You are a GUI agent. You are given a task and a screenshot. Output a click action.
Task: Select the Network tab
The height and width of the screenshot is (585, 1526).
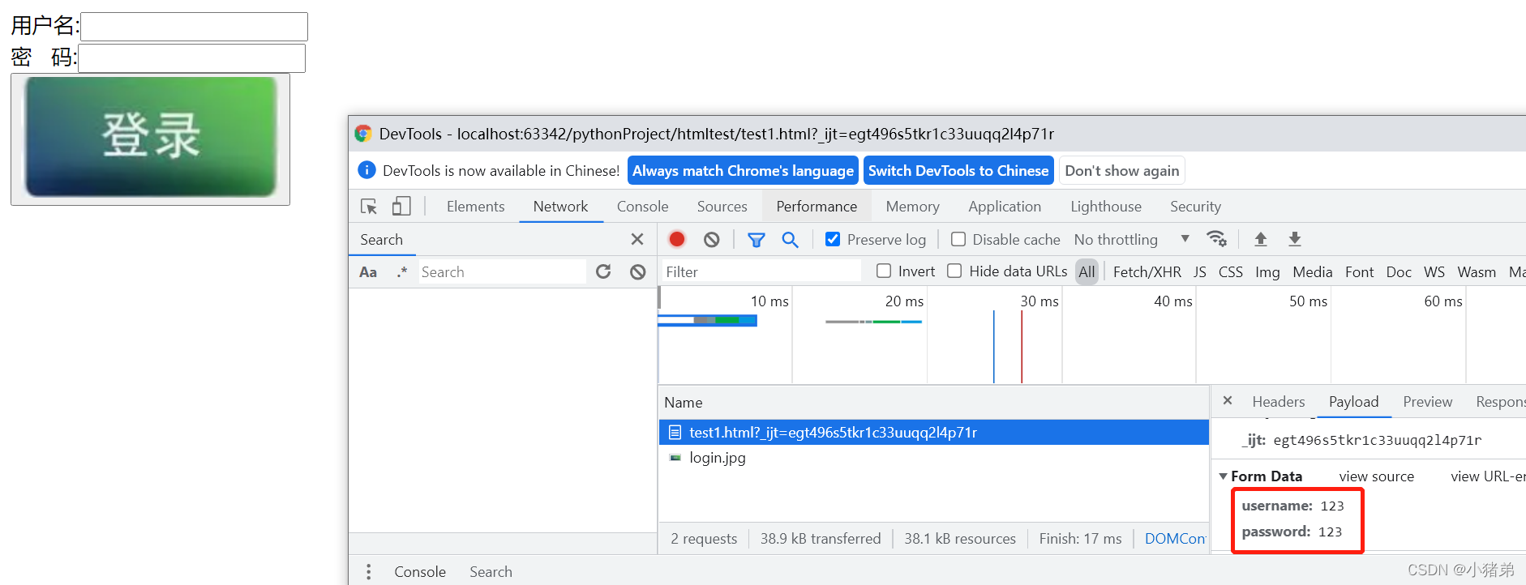(560, 207)
